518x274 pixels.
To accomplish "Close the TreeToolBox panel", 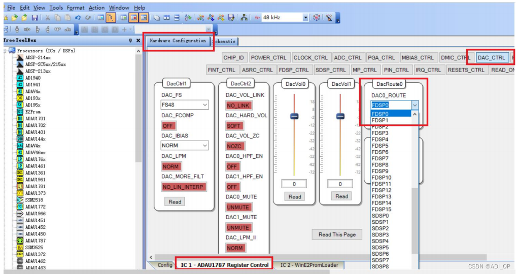I will (x=138, y=40).
